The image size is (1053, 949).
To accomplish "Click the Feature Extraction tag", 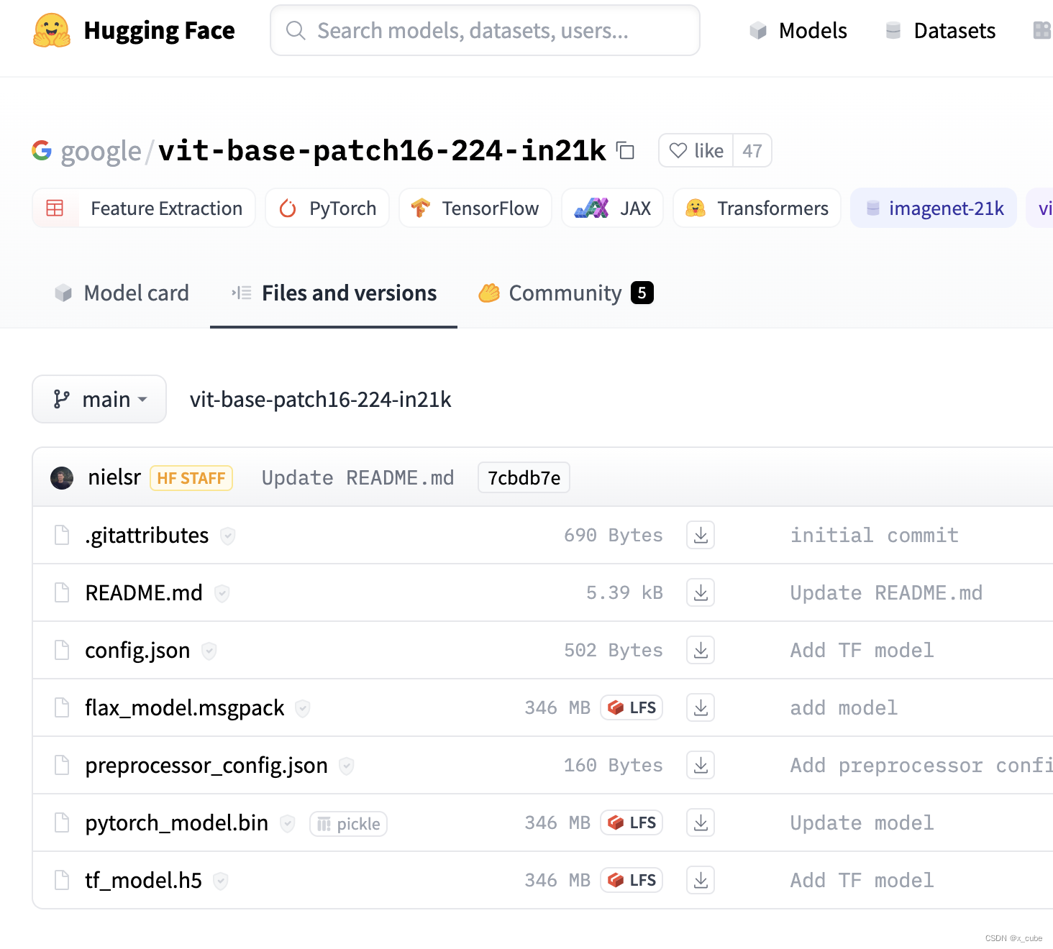I will (x=144, y=208).
